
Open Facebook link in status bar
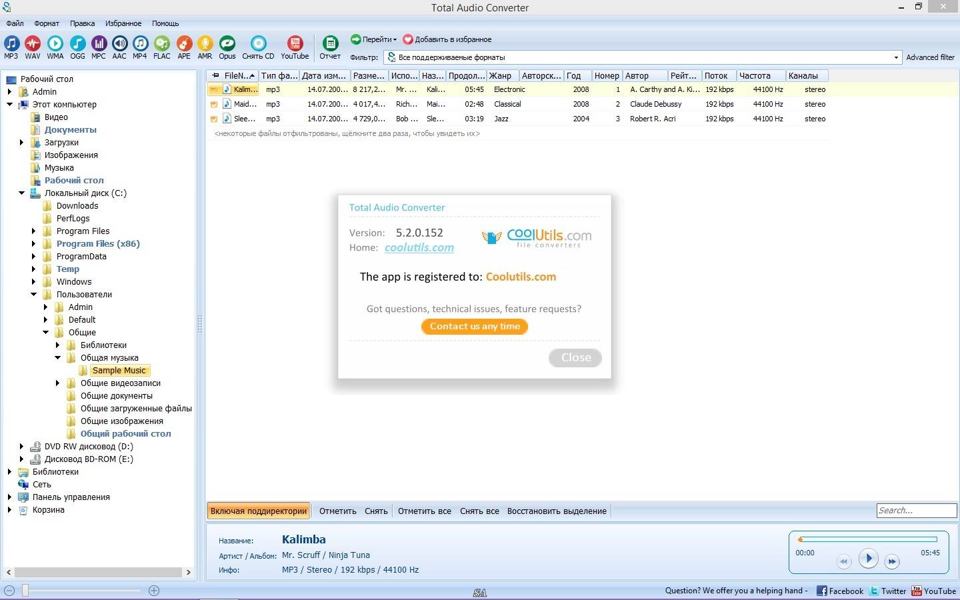[x=840, y=591]
